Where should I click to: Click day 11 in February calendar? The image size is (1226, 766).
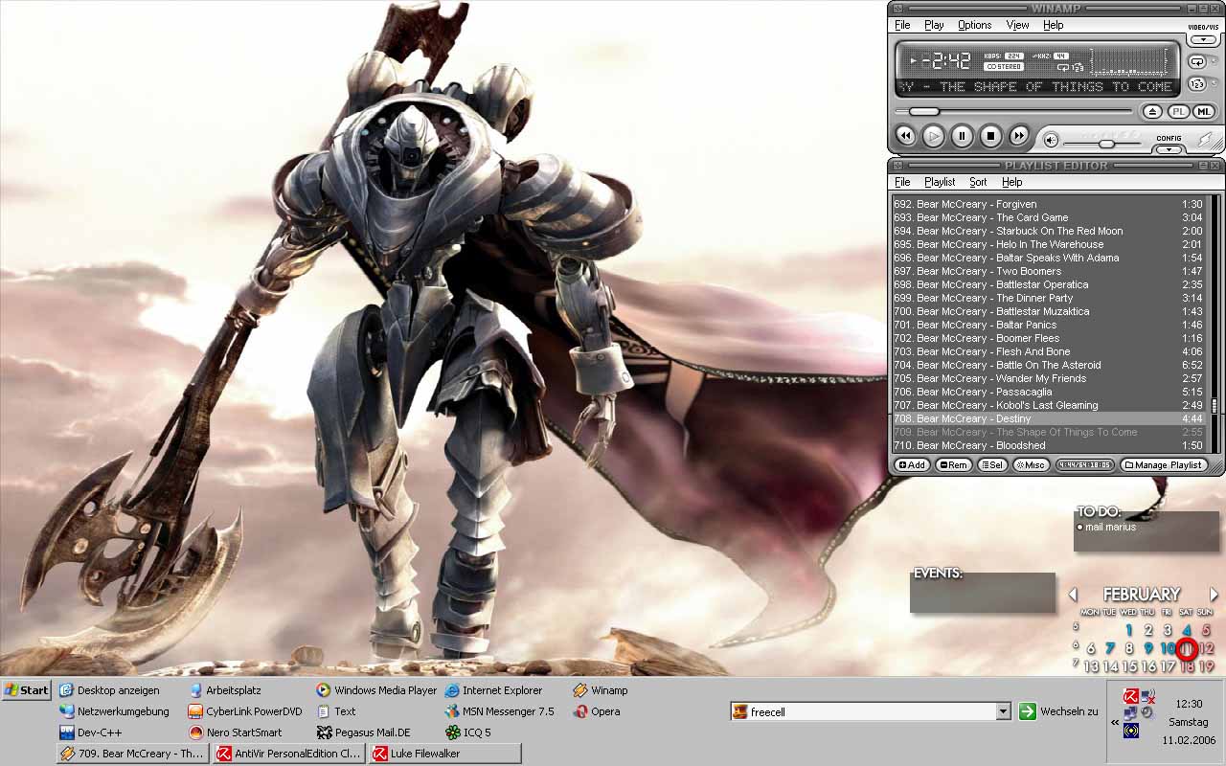1187,648
